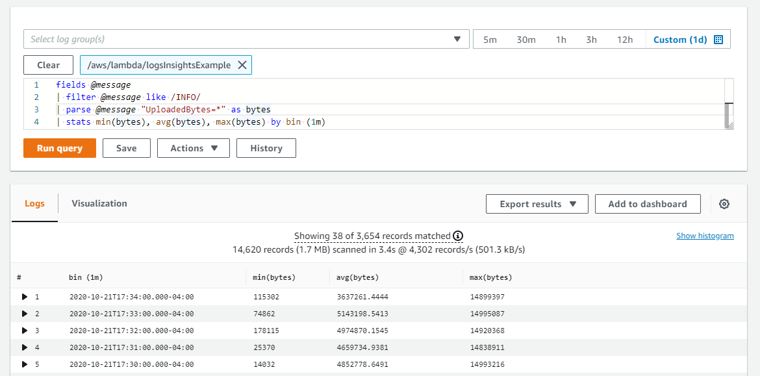Open the Select log group(s) dropdown

[246, 39]
